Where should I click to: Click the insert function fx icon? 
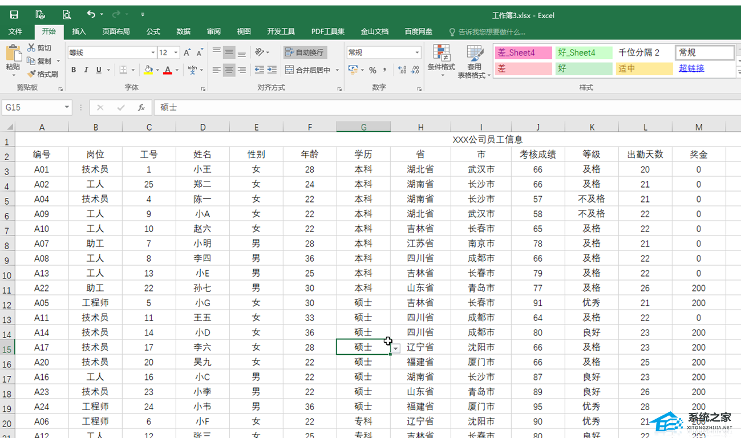pyautogui.click(x=141, y=107)
